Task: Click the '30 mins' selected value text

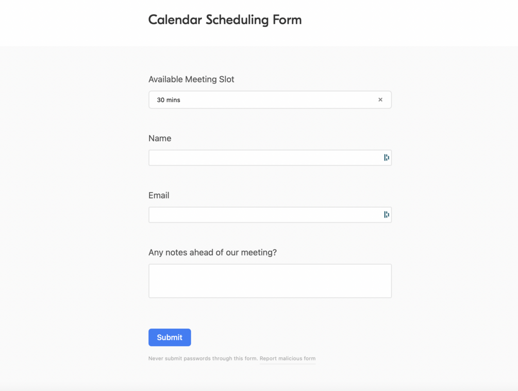Action: pyautogui.click(x=169, y=100)
